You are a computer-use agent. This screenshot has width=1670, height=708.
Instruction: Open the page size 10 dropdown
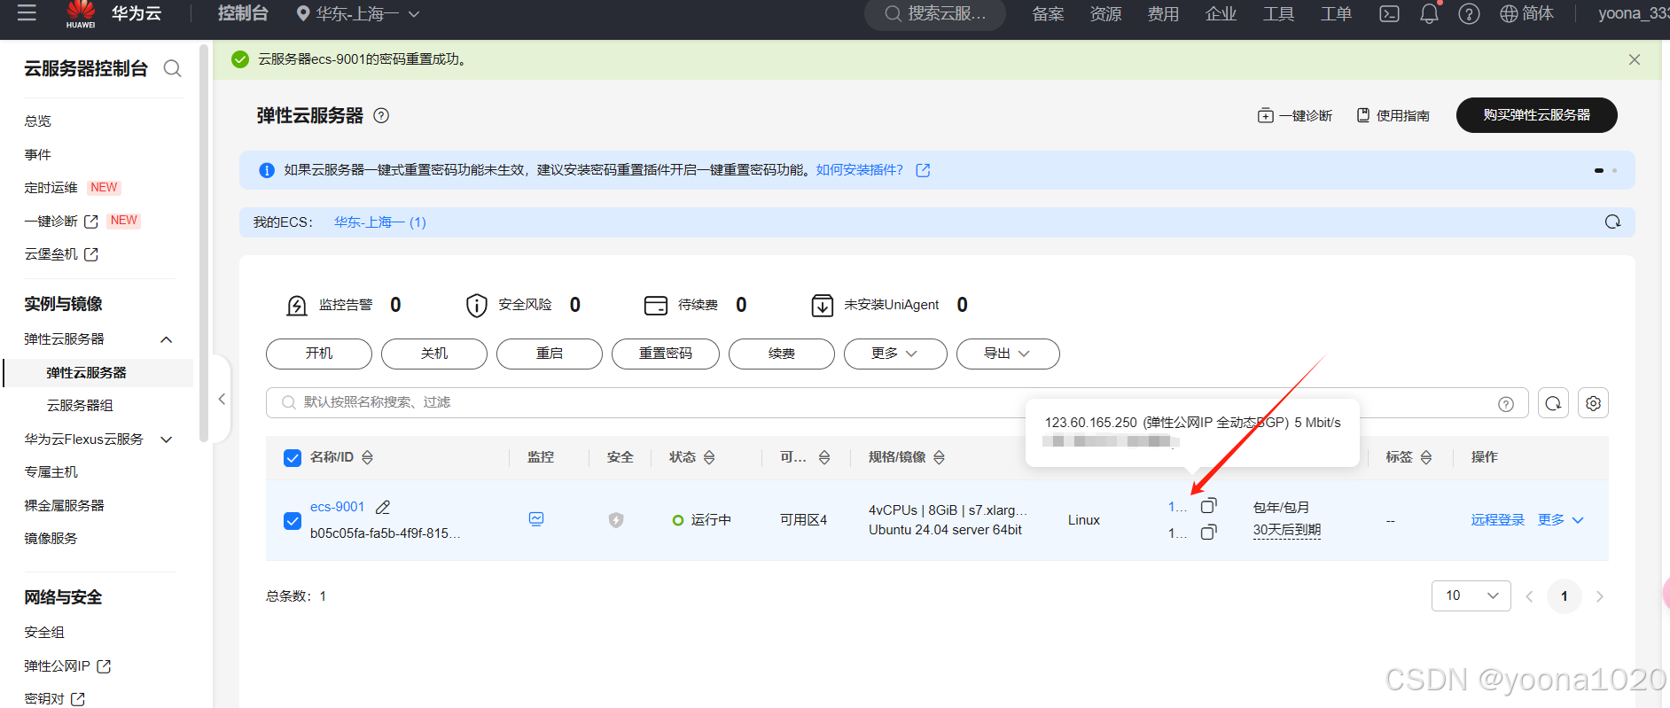[1471, 595]
